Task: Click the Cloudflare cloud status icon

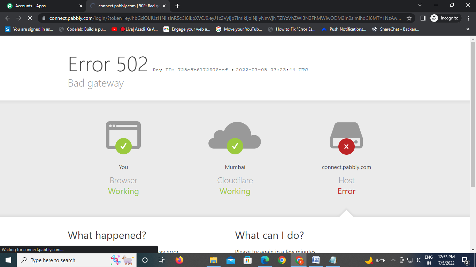Action: pyautogui.click(x=235, y=138)
